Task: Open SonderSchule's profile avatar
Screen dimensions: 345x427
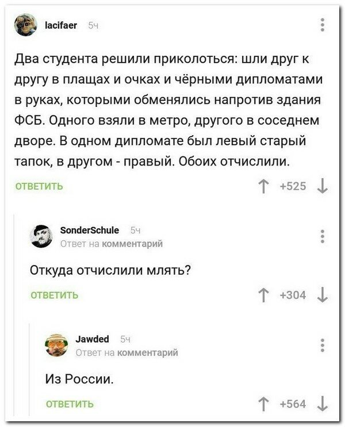Action: 41,236
